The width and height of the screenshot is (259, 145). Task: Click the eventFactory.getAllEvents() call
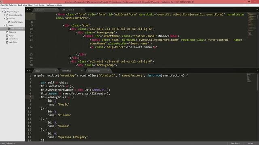coord(86,93)
